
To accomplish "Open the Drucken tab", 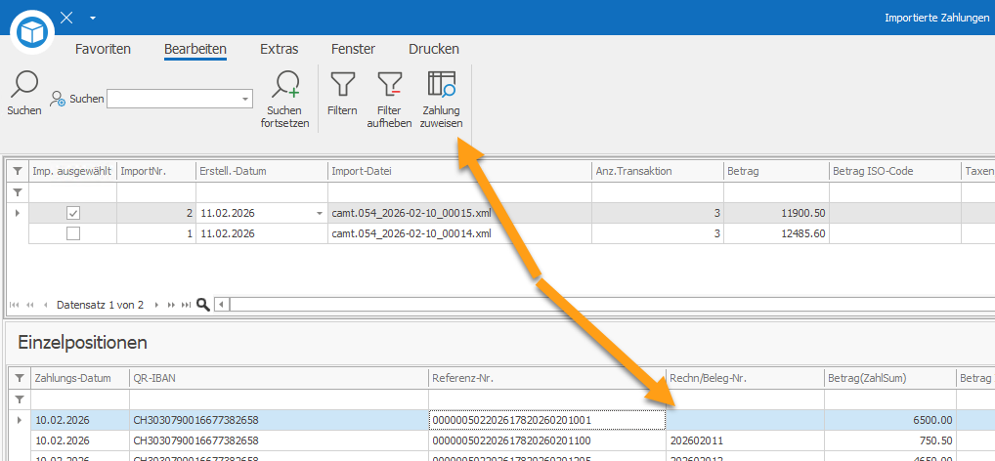I will pyautogui.click(x=434, y=49).
